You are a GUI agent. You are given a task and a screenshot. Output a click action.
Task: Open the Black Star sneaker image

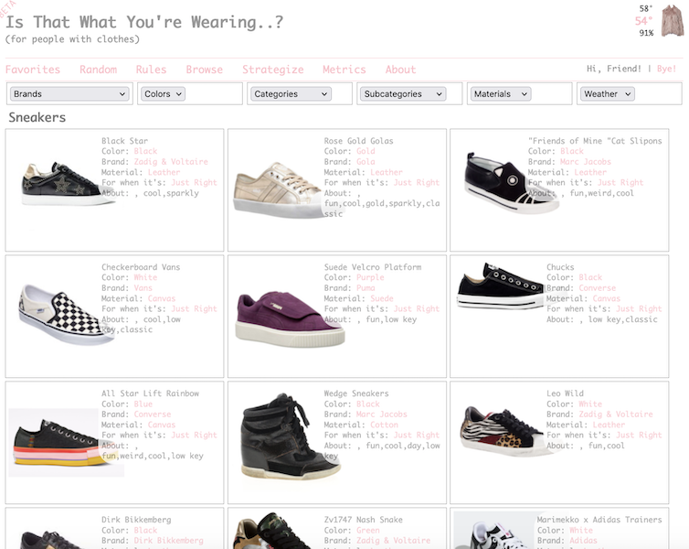(65, 183)
